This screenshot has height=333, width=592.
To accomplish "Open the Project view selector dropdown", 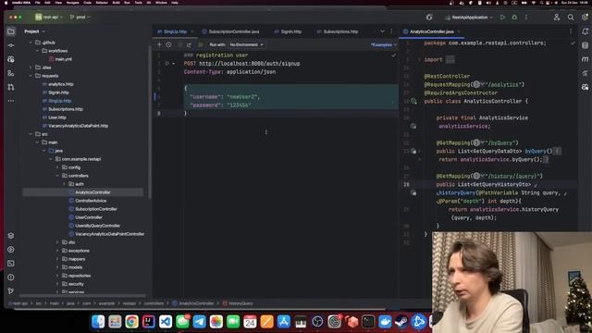I will pyautogui.click(x=35, y=31).
